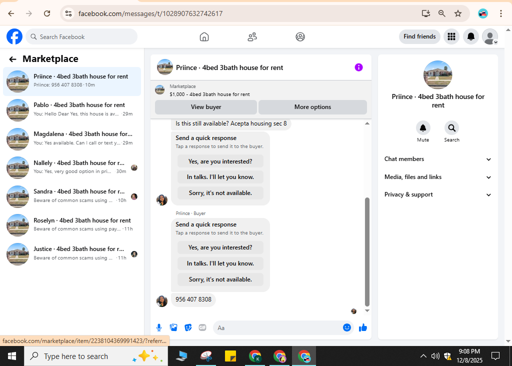Attach a file with the photo icon
The width and height of the screenshot is (512, 366).
click(x=173, y=327)
